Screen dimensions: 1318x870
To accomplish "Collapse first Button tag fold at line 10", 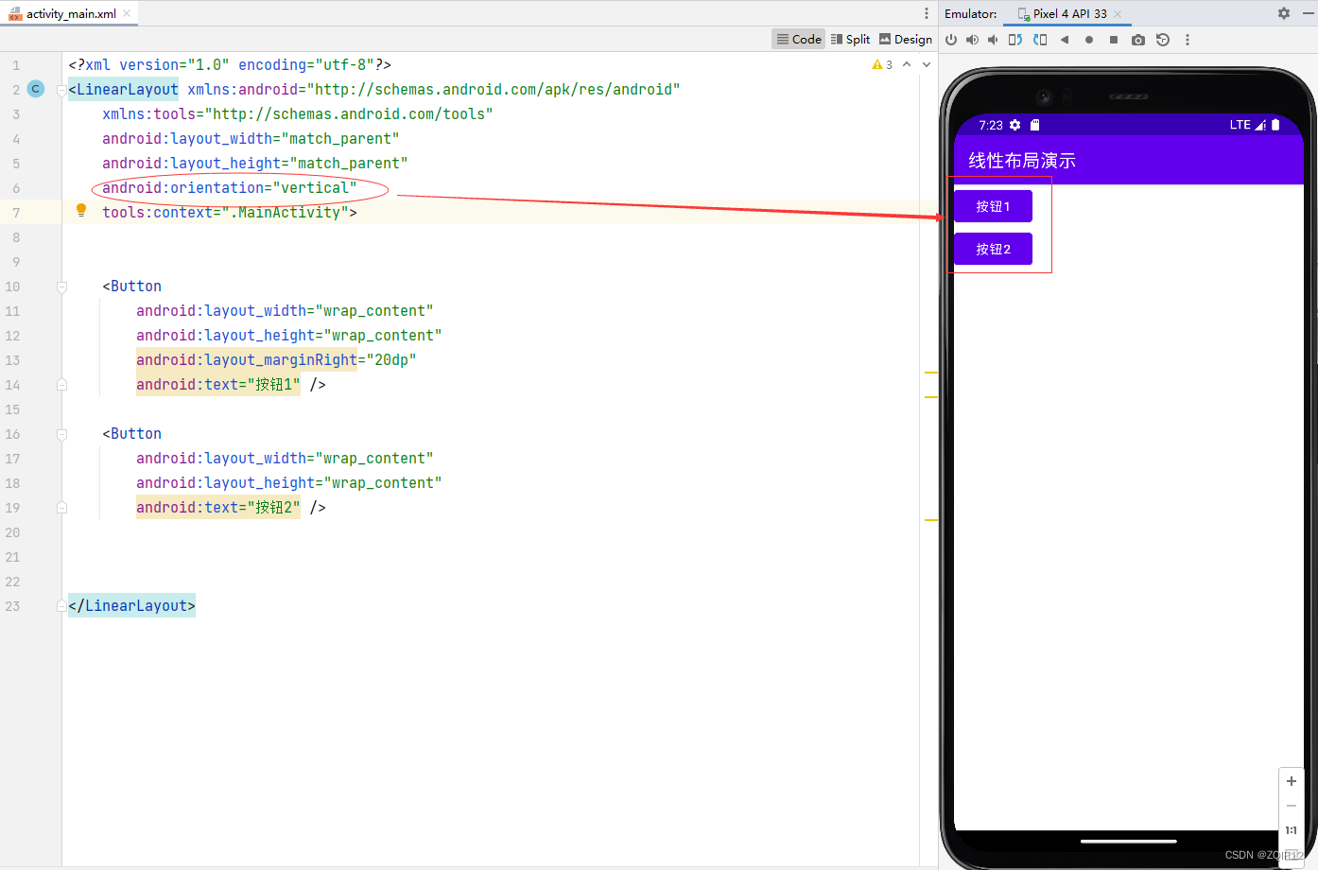I will point(61,287).
